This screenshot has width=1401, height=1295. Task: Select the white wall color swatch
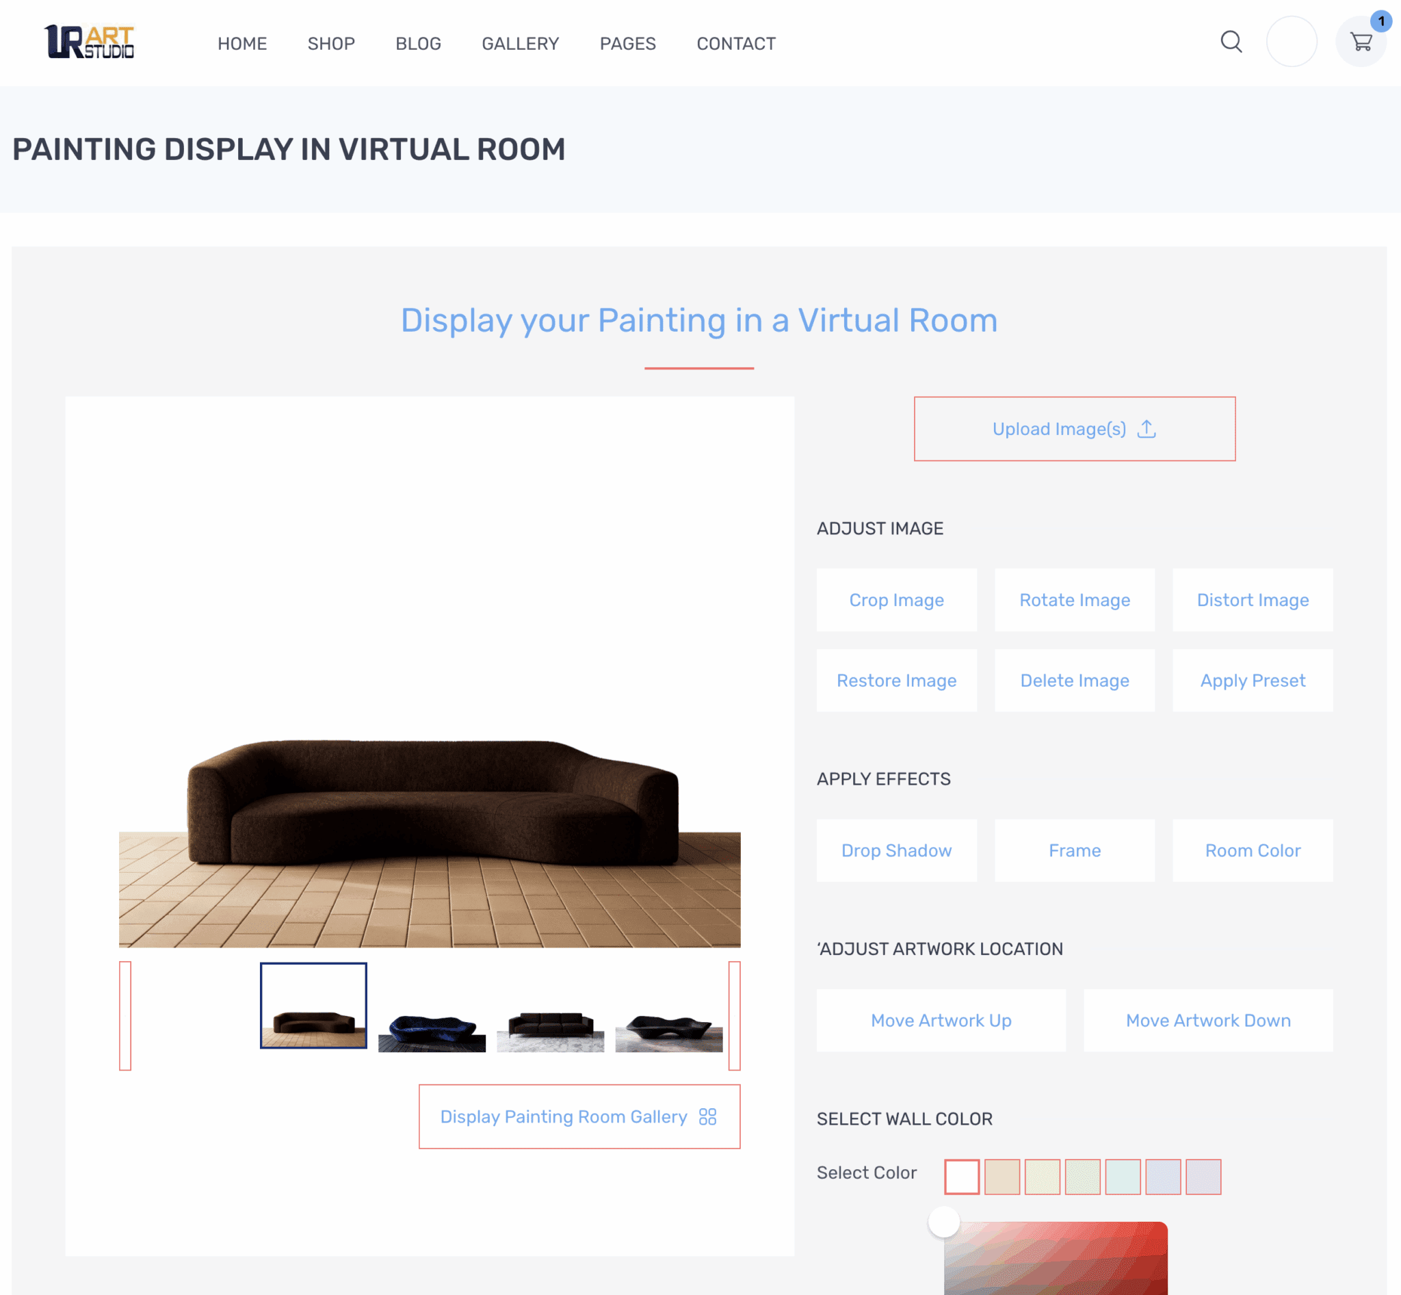point(962,1177)
